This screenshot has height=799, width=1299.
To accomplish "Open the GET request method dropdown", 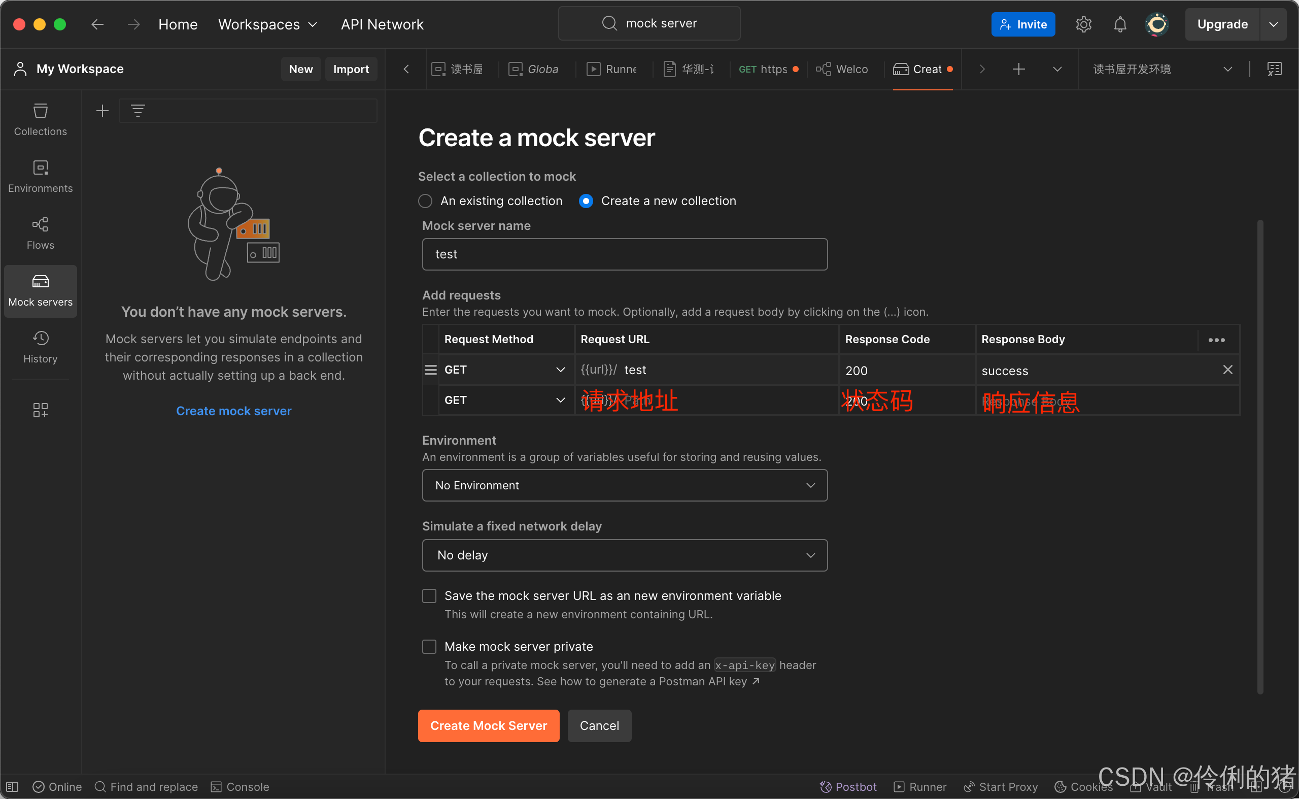I will pos(560,370).
